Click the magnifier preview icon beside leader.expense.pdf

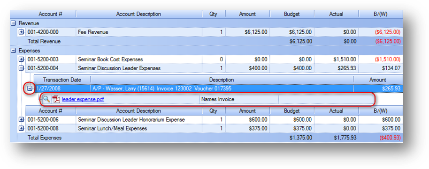pos(47,99)
